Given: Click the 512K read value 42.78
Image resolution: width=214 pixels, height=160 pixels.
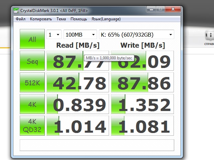Looking at the screenshot, I should pyautogui.click(x=78, y=82).
